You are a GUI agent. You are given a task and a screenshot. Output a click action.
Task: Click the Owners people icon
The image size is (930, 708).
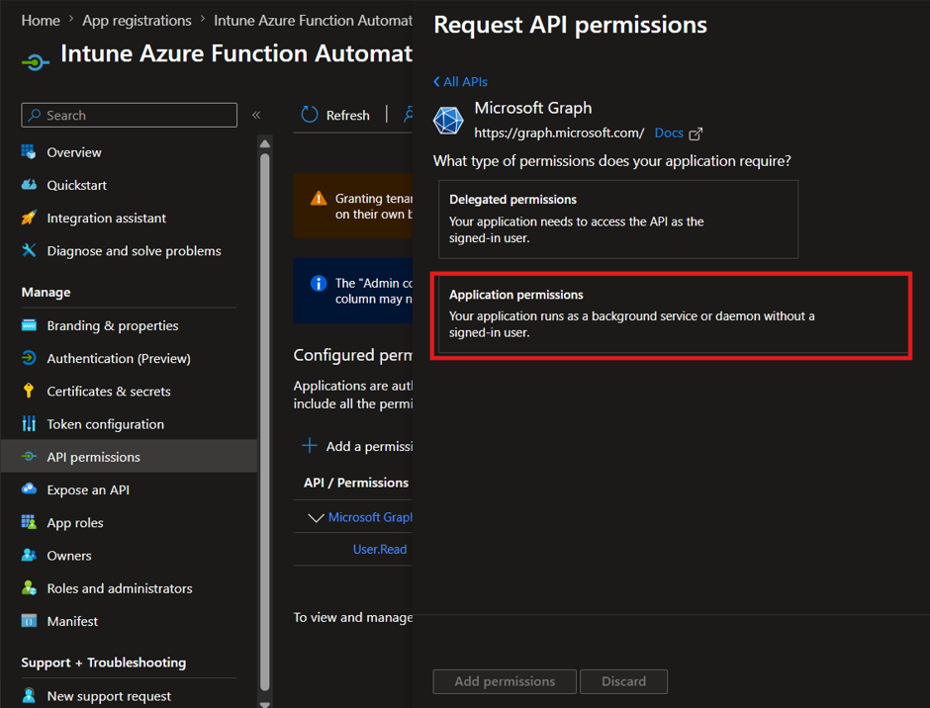point(29,555)
